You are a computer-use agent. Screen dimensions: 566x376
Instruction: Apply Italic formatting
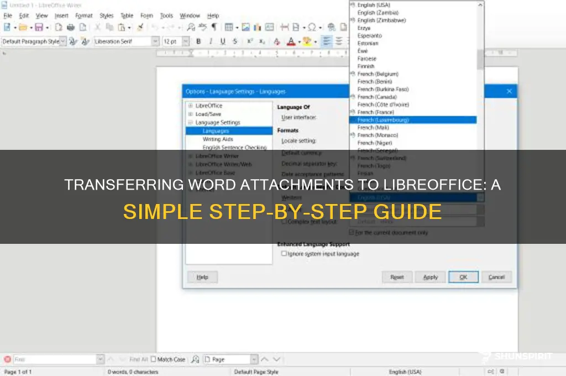[x=211, y=41]
